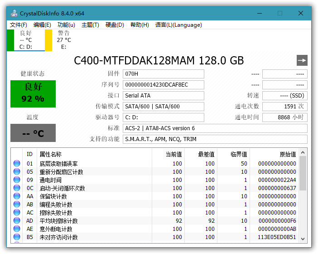This screenshot has height=254, width=318.
Task: Click raw value 0000000022A4
Action: coord(277,180)
